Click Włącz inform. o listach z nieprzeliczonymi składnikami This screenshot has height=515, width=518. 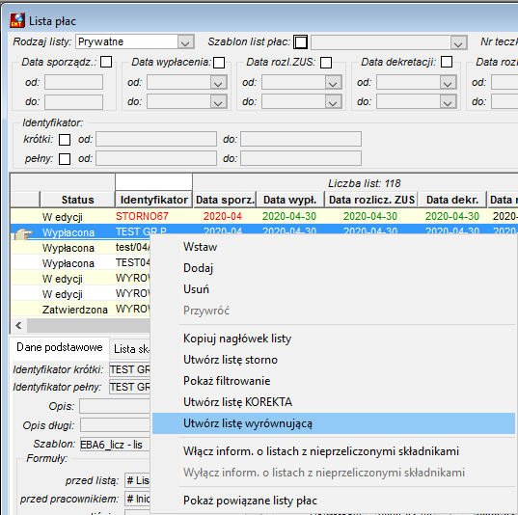click(334, 451)
